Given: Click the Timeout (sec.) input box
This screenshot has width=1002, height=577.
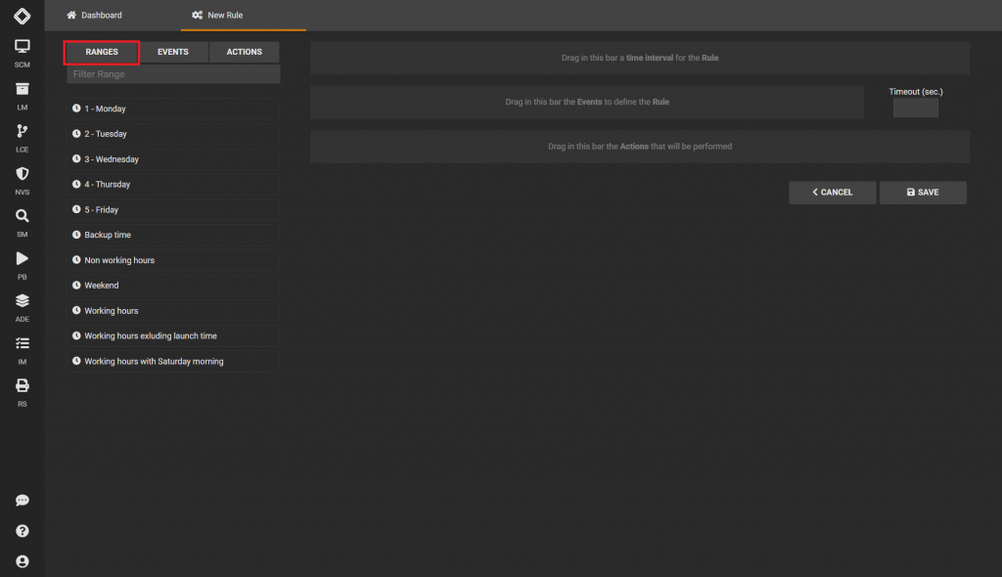Looking at the screenshot, I should pos(915,108).
